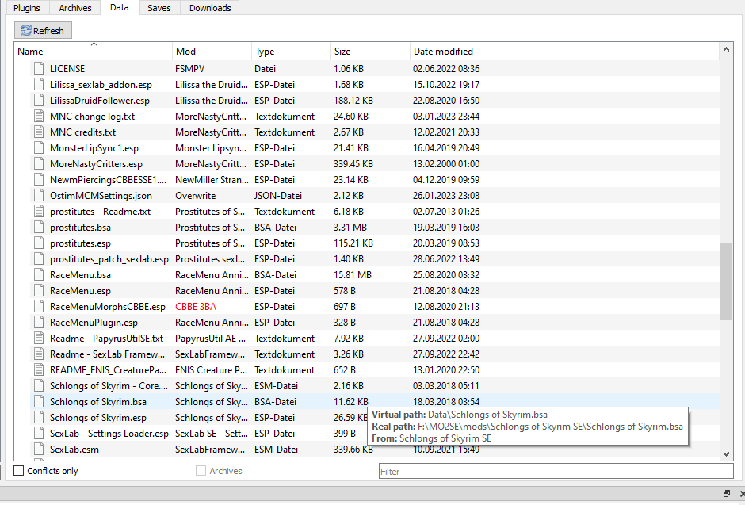
Task: Switch to the Plugins tab
Action: point(27,8)
